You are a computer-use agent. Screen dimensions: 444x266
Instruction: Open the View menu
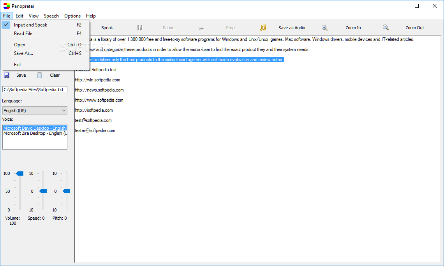[33, 16]
